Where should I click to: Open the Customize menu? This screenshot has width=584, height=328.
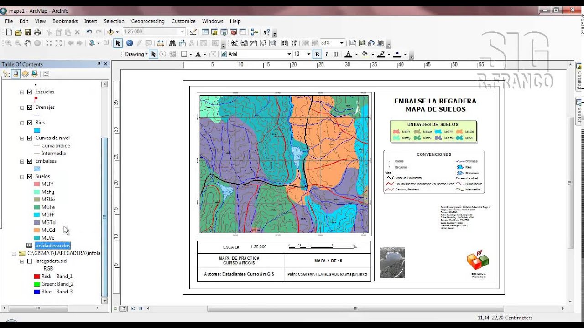(183, 21)
